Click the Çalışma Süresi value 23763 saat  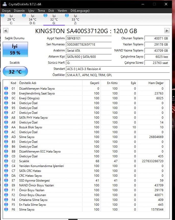click(157, 63)
